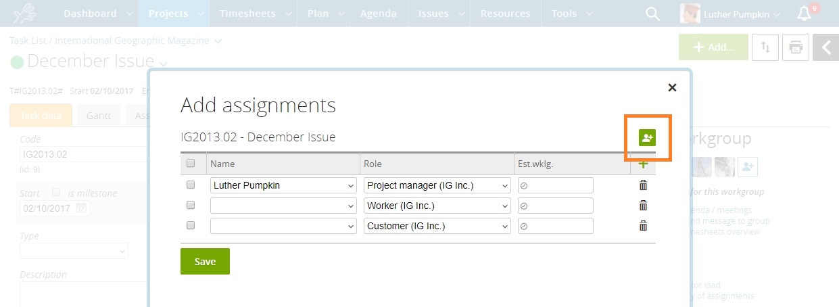Check the Luther Pumpkin row checkbox

[191, 185]
